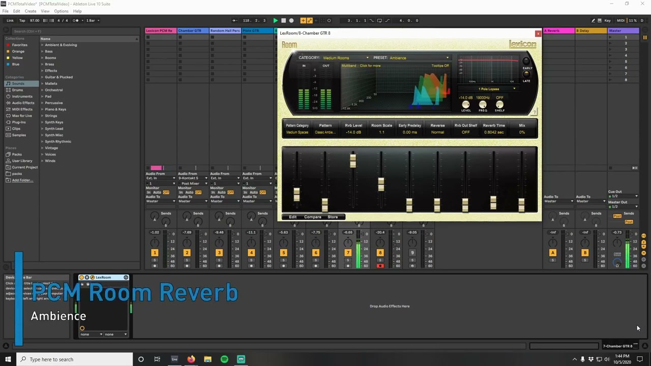This screenshot has width=651, height=366.
Task: Open Spotify from the taskbar
Action: [x=224, y=359]
